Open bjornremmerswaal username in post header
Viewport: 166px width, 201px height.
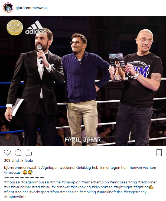pyautogui.click(x=31, y=8)
